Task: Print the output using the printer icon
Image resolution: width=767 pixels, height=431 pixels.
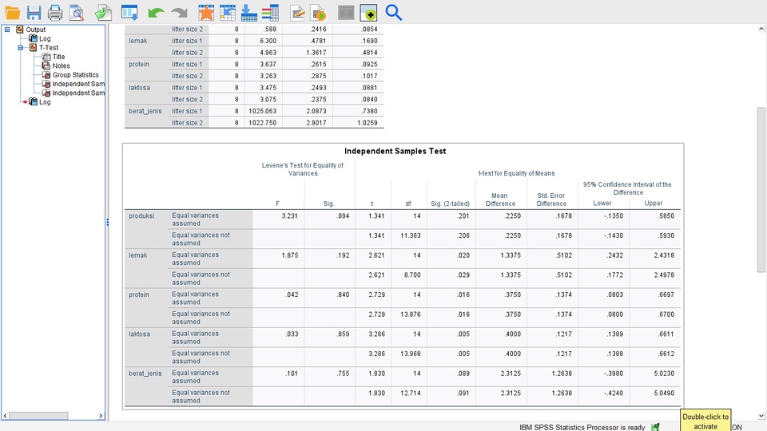Action: 55,12
